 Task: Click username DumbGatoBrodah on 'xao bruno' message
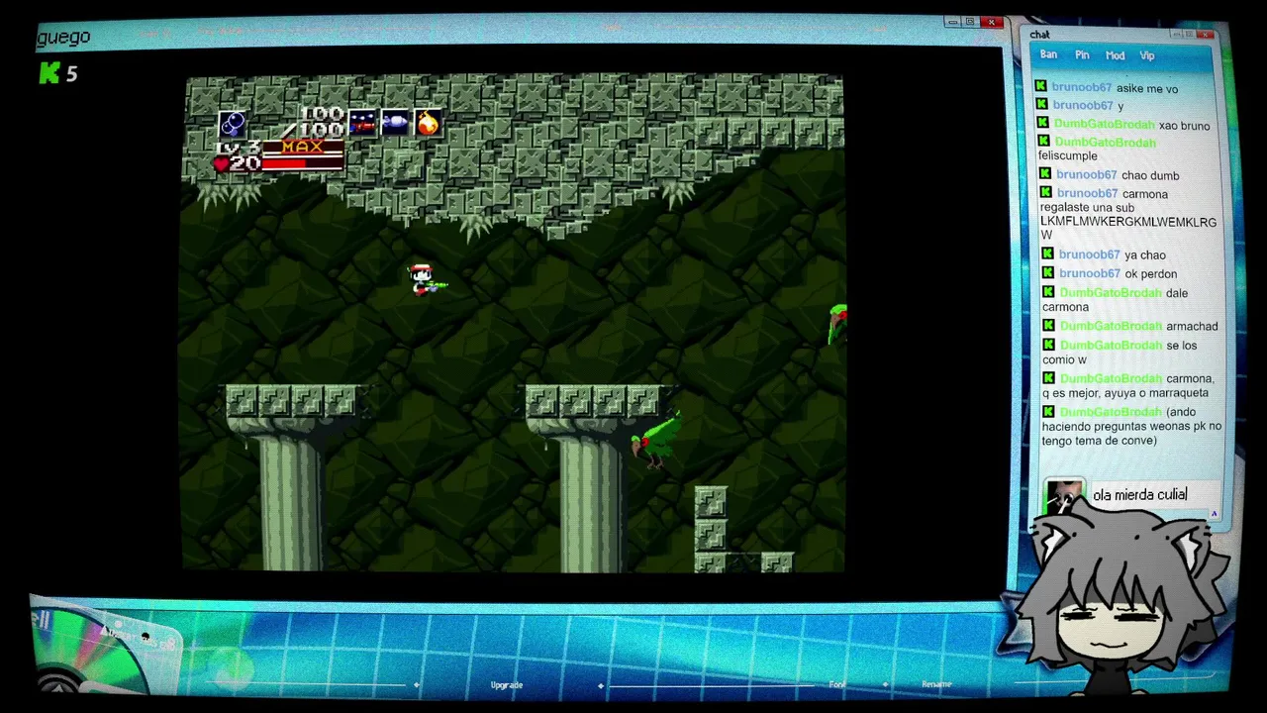pos(1104,125)
